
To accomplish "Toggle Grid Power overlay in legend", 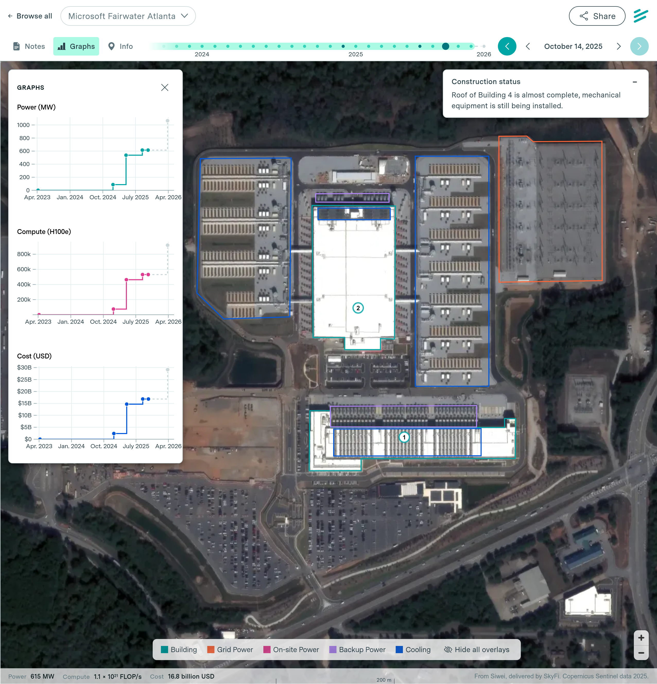I will (x=230, y=650).
